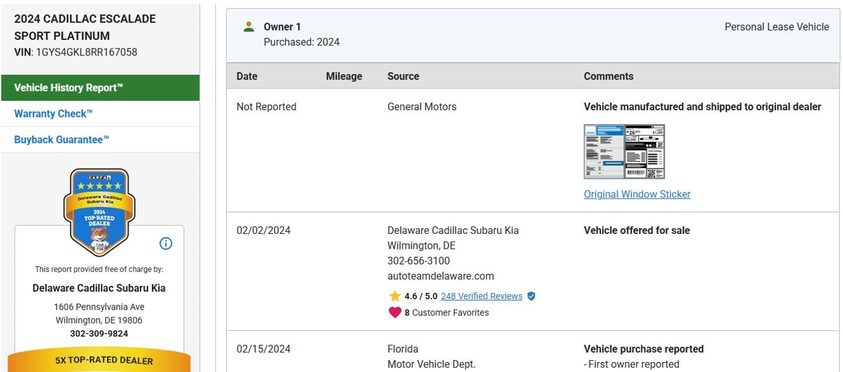
Task: Click the Date column header
Action: point(246,76)
